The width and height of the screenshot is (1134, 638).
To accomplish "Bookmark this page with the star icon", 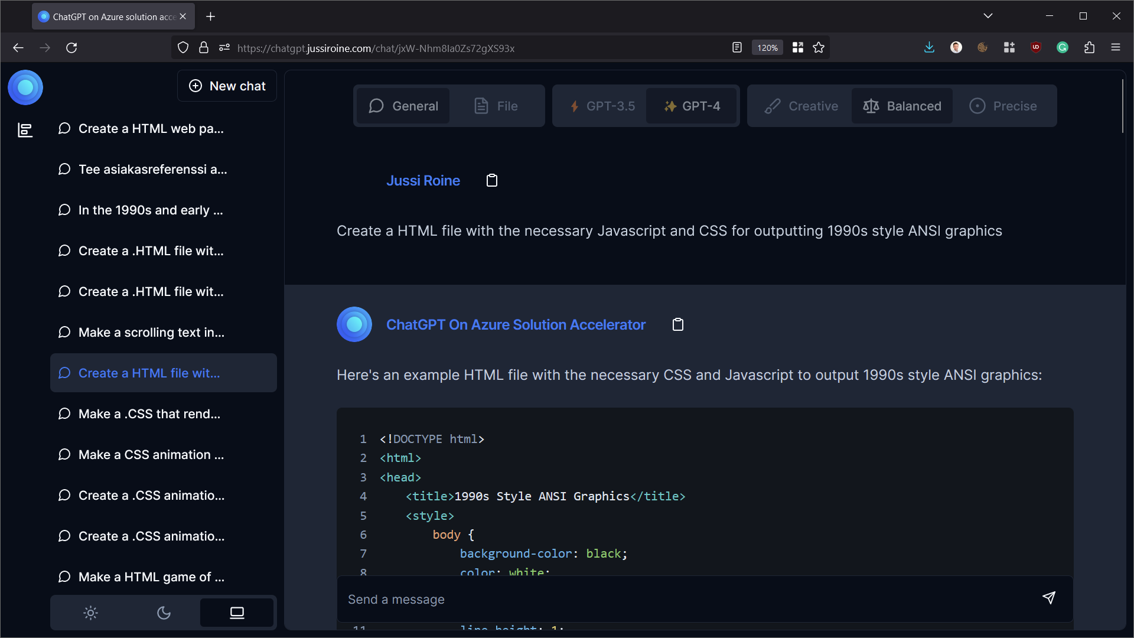I will click(x=819, y=48).
